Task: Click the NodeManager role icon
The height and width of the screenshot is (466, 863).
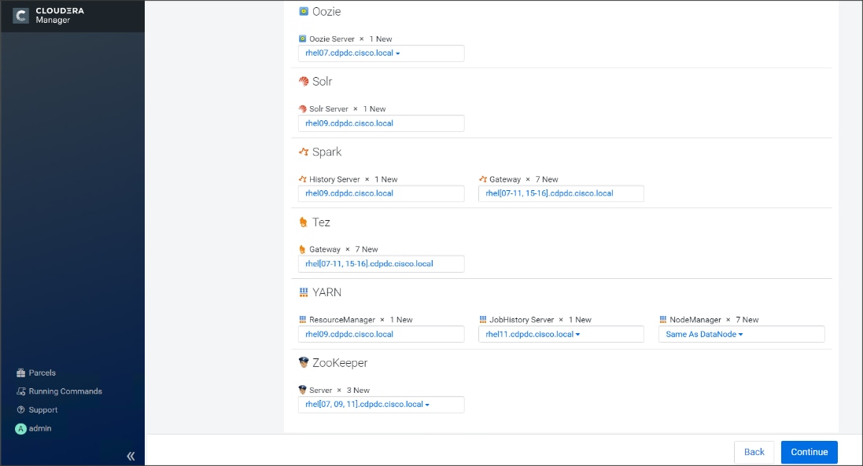Action: pyautogui.click(x=662, y=319)
